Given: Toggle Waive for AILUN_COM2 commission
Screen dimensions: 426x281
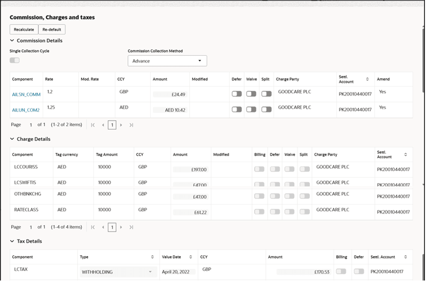Looking at the screenshot, I should coord(251,109).
